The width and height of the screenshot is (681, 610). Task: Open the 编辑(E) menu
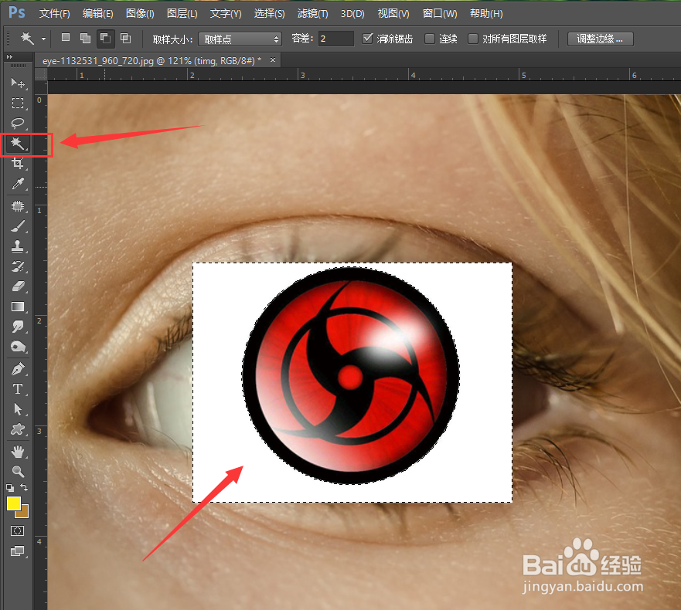pos(97,14)
